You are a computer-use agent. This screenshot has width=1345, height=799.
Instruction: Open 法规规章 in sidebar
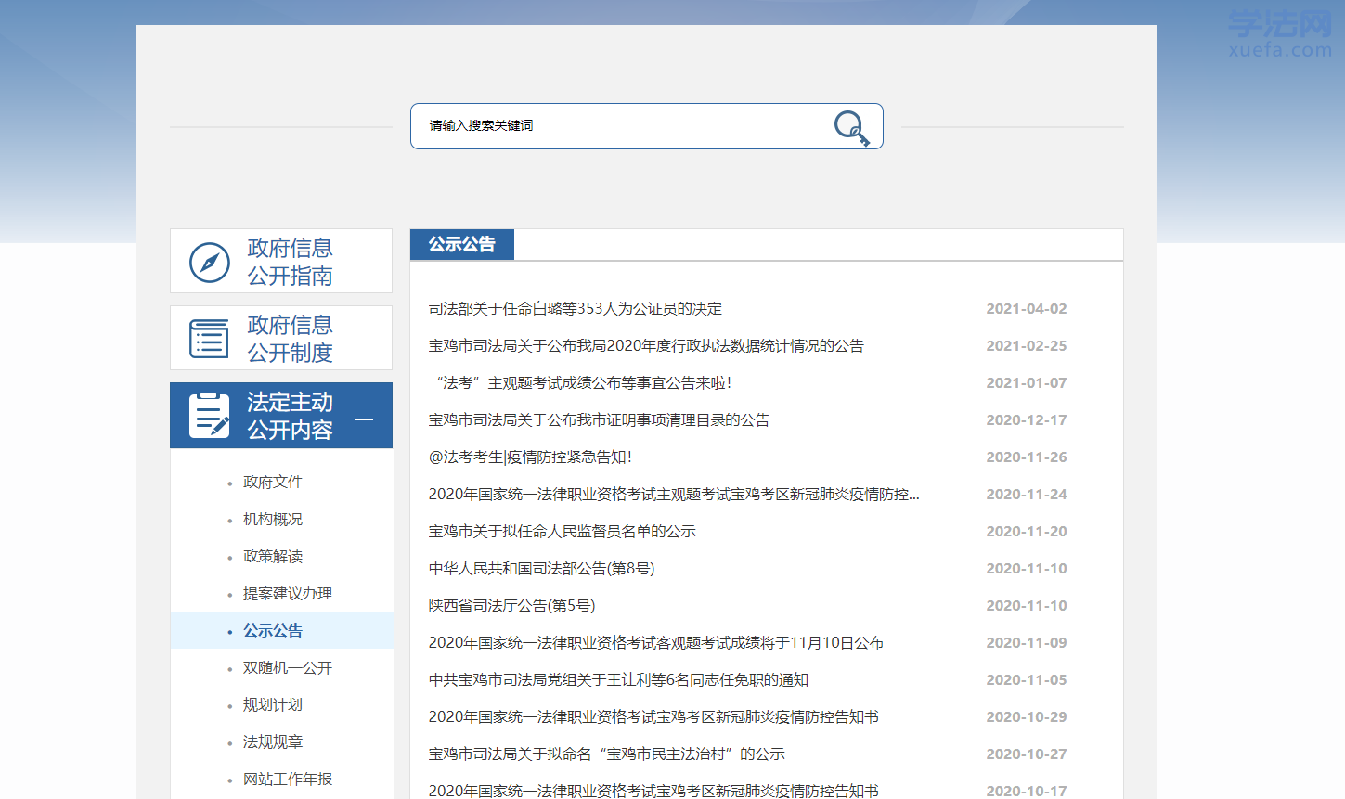(x=273, y=741)
